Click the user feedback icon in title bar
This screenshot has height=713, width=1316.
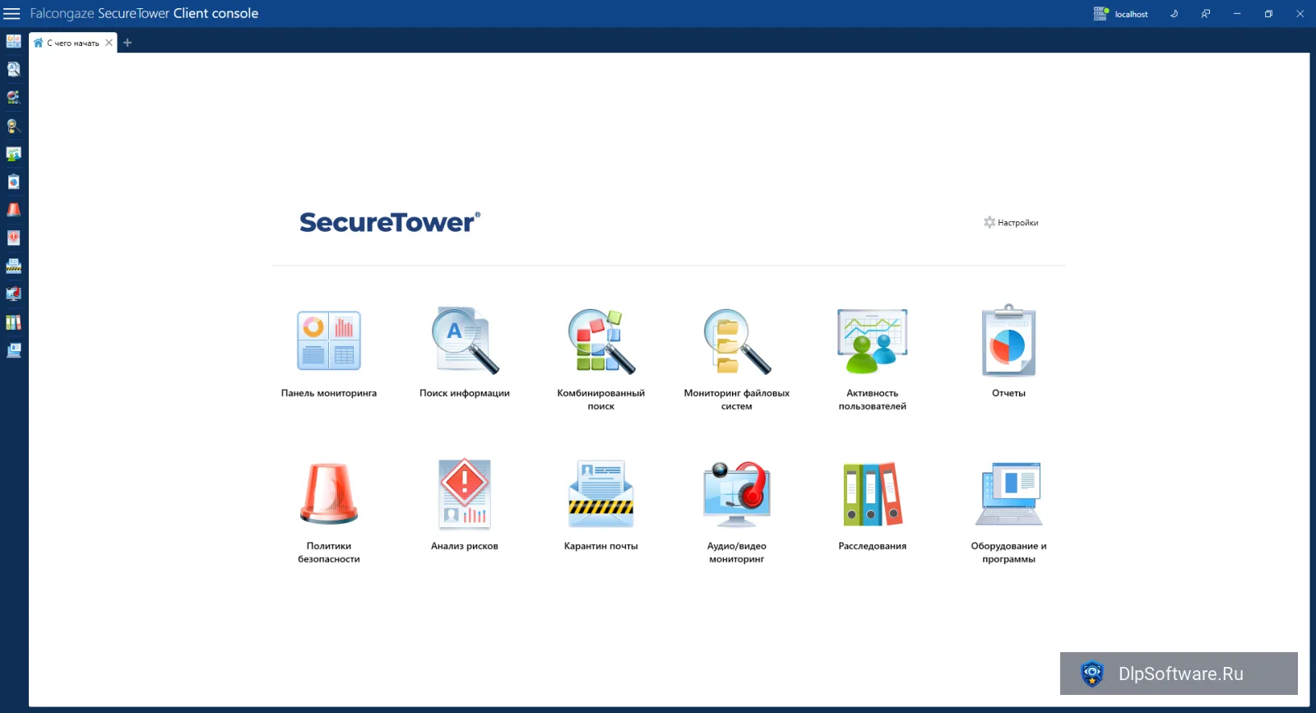pos(1205,14)
